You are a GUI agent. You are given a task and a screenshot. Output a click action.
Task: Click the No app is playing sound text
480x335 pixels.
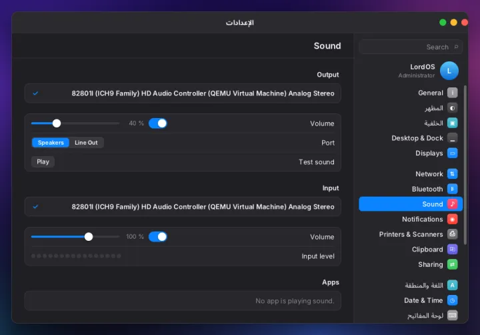click(295, 301)
